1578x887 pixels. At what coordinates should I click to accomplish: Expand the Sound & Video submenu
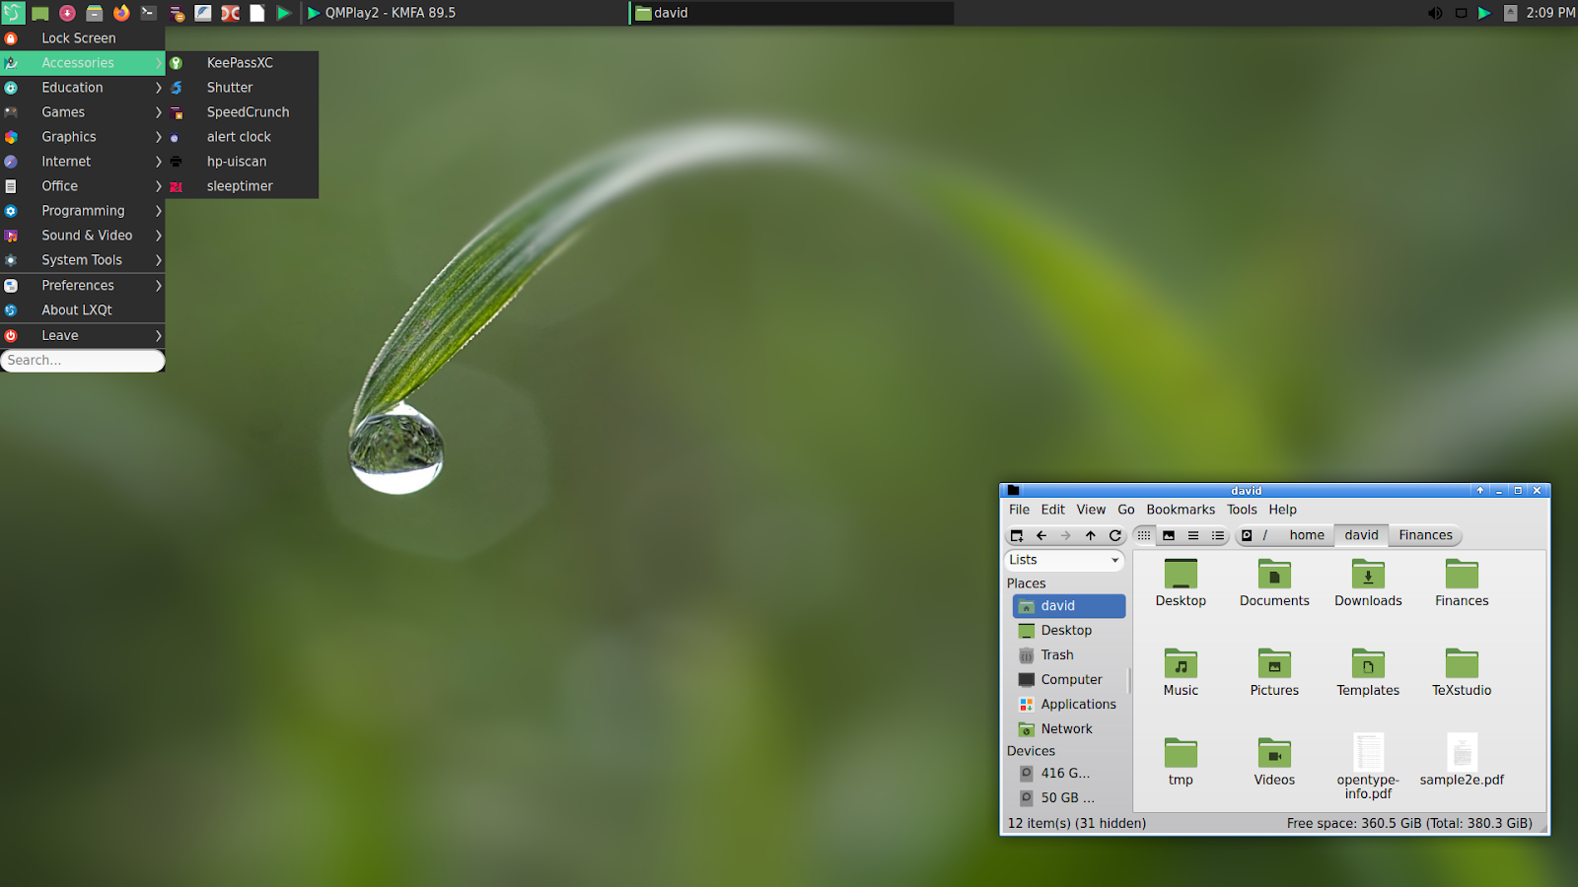click(x=83, y=236)
